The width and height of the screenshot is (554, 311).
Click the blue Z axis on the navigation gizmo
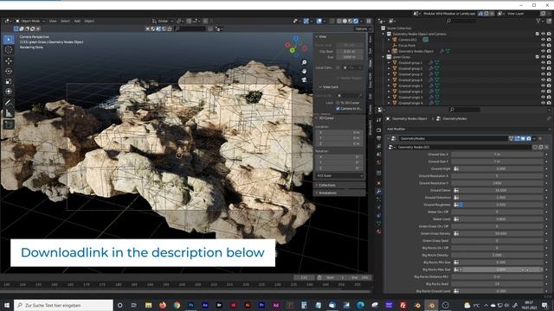point(296,39)
